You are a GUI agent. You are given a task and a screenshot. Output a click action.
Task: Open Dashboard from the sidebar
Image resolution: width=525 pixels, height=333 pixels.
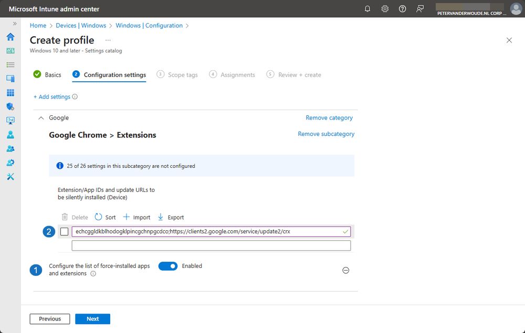pyautogui.click(x=10, y=50)
